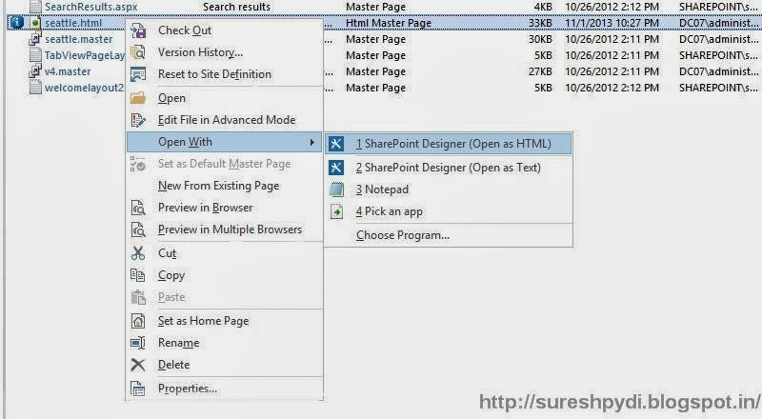Viewport: 762px width, 419px height.
Task: Click the 4KB size cell
Action: [x=543, y=7]
